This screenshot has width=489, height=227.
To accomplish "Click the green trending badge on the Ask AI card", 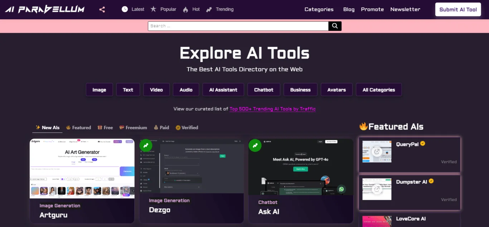I will 255,146.
